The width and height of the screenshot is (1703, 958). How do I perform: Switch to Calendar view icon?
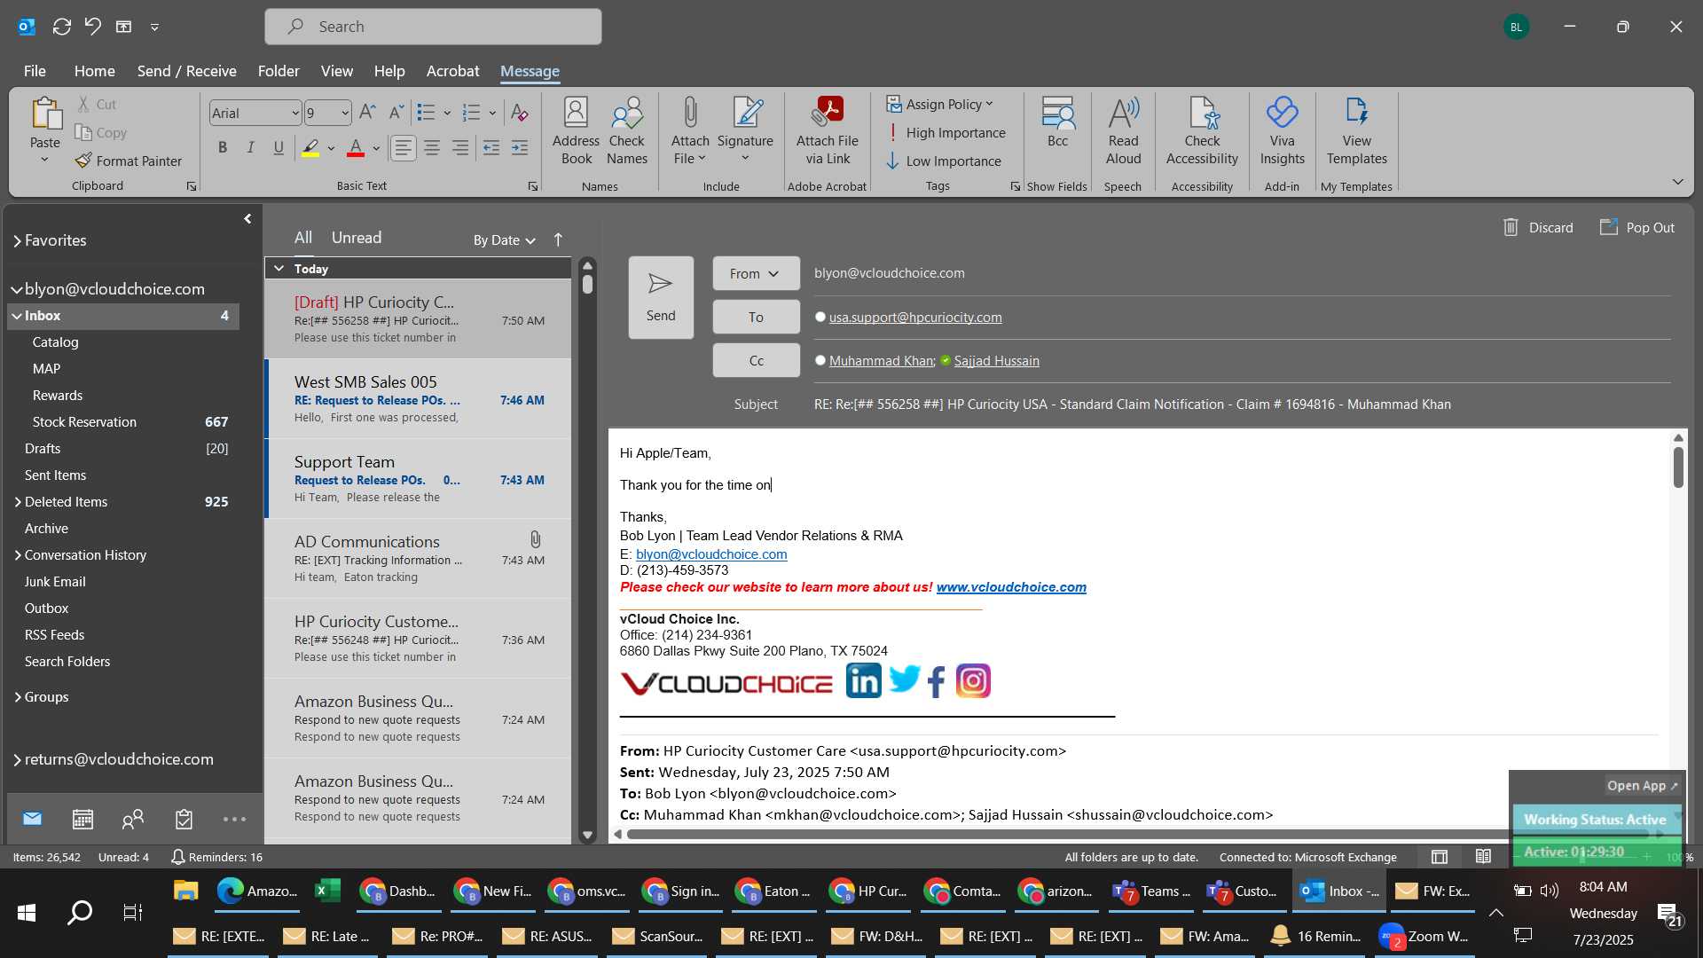click(x=82, y=819)
